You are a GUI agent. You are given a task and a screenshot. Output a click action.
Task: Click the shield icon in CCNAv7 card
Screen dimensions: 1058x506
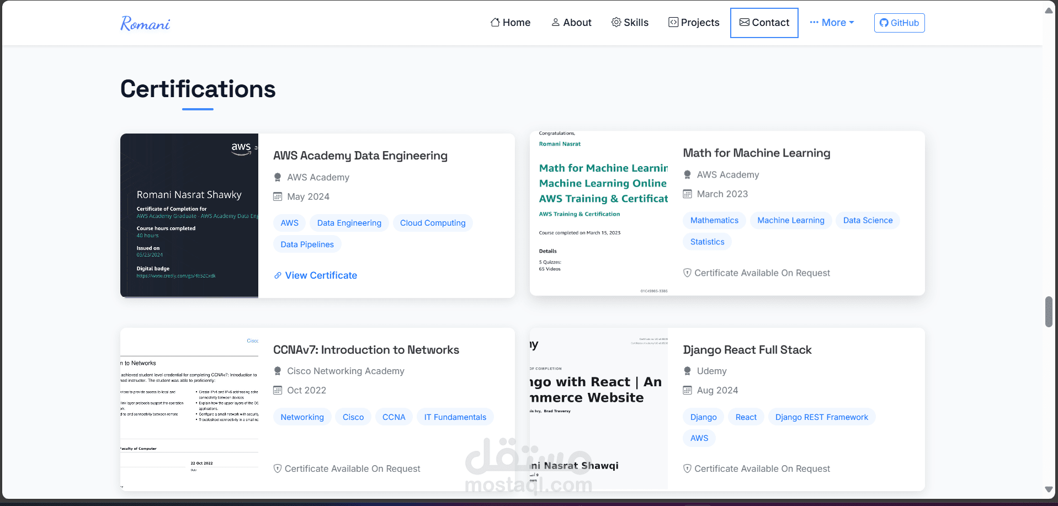click(x=278, y=468)
